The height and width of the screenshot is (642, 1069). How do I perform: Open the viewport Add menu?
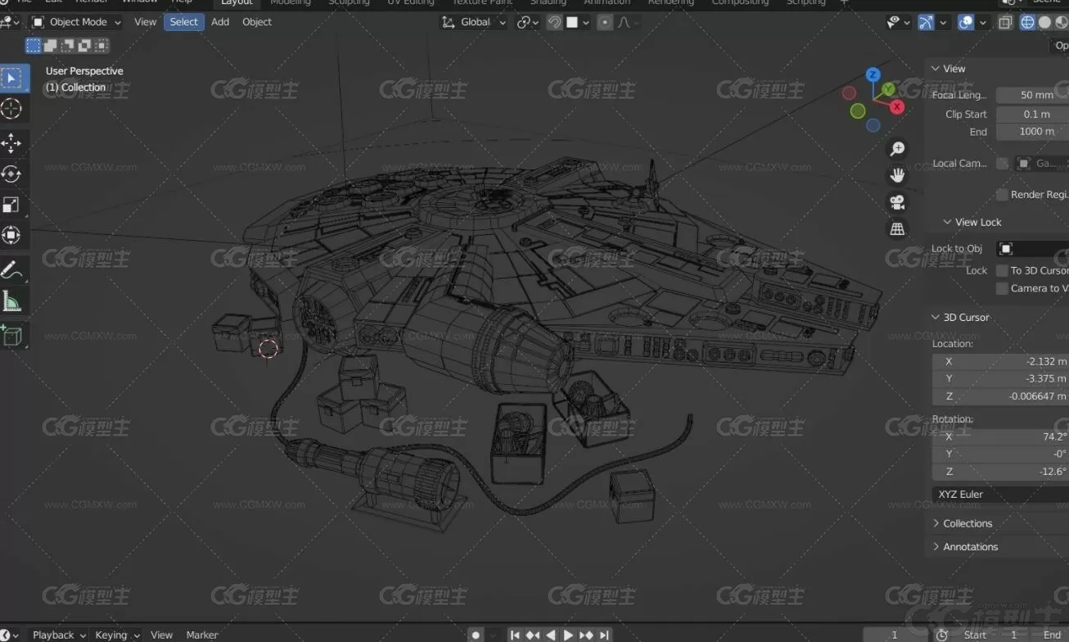coord(220,22)
